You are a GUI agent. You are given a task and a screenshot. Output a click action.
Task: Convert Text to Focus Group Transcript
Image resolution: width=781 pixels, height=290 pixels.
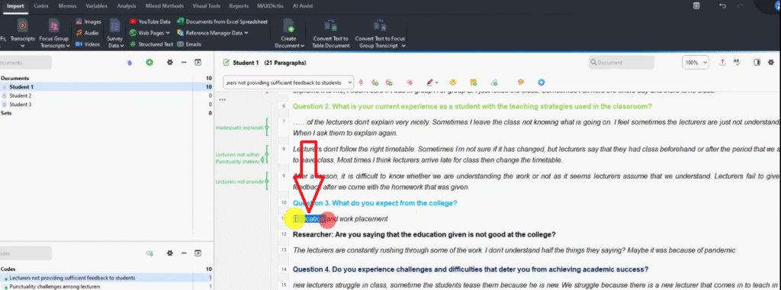coord(380,34)
